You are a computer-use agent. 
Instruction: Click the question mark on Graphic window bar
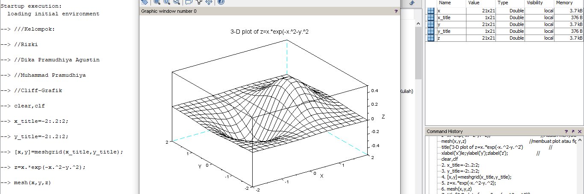pyautogui.click(x=396, y=12)
